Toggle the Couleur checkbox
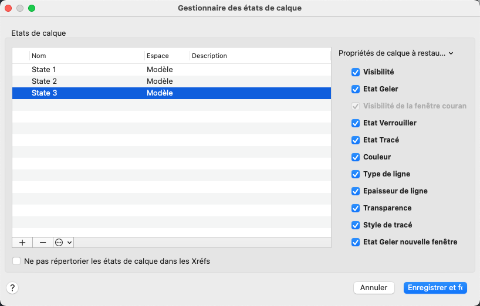This screenshot has height=306, width=480. pos(356,157)
